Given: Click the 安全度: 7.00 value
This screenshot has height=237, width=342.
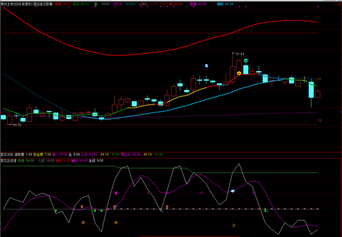Looking at the screenshot, I should pos(42,155).
